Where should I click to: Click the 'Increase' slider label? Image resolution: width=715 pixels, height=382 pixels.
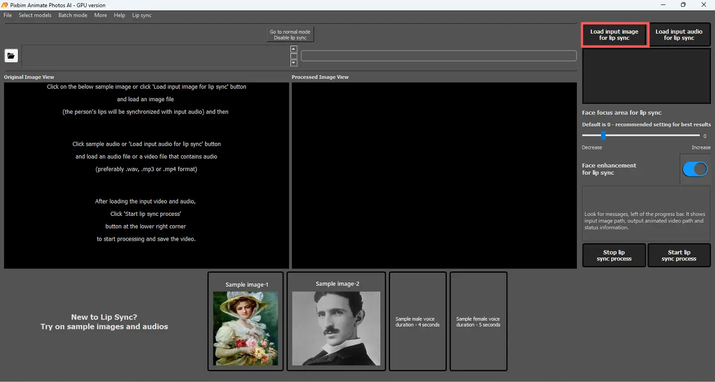point(701,147)
